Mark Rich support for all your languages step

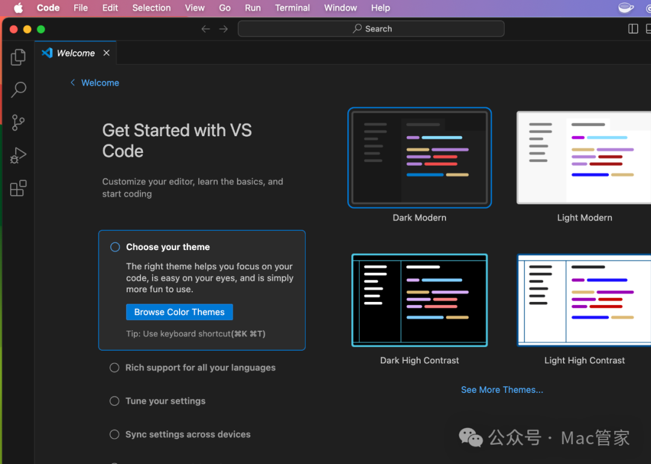pos(114,368)
